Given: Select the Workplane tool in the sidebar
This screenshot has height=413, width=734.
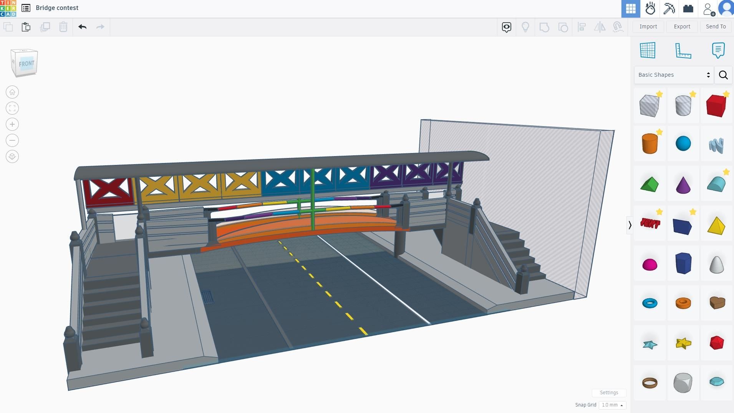Looking at the screenshot, I should 648,50.
